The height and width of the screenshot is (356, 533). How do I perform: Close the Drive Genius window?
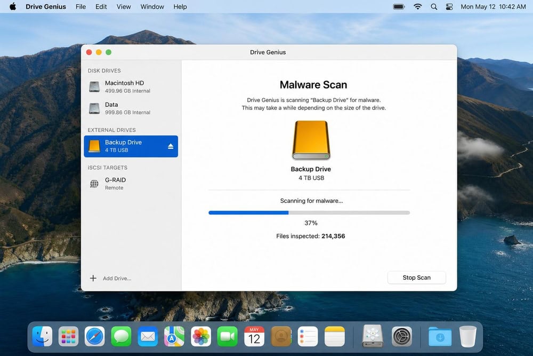(x=89, y=52)
